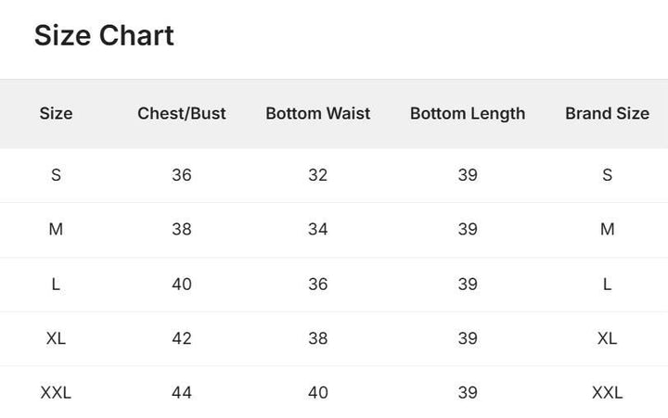
Task: Select size XXL in Size column
Action: click(56, 393)
